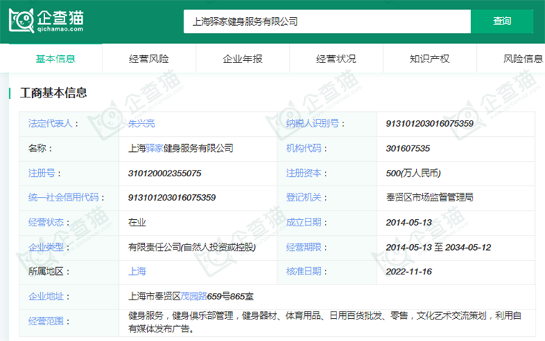Click the 统一社会信用代码 label link
The image size is (545, 341).
point(64,197)
